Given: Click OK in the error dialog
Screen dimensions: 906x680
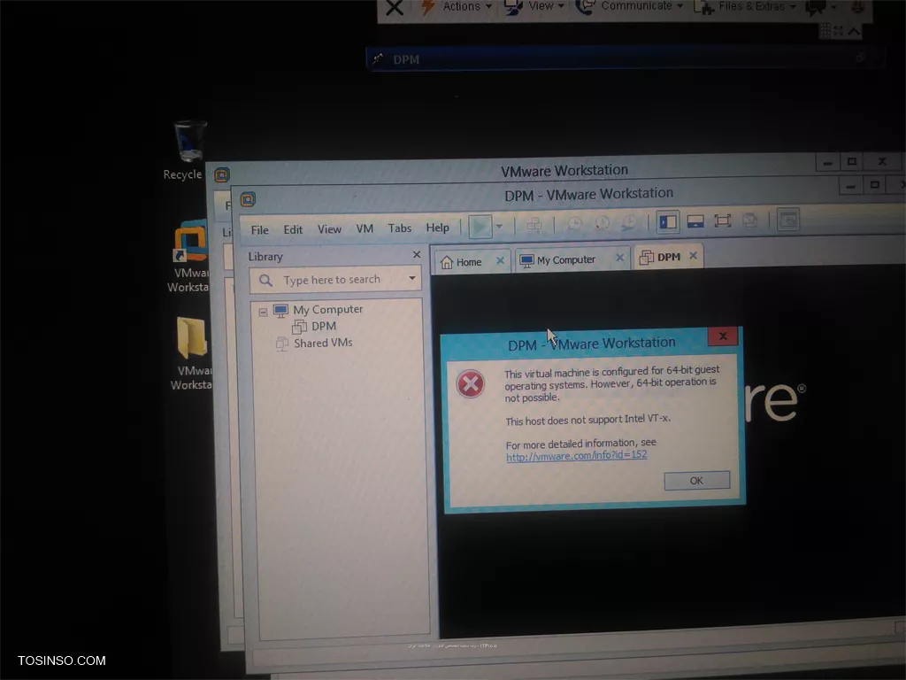Looking at the screenshot, I should (697, 481).
